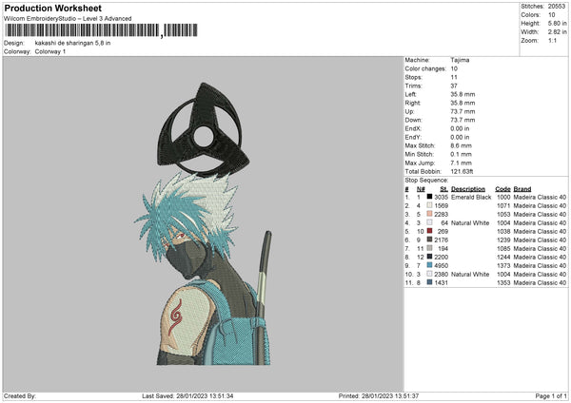Click the Left value '35.8 mm'
The width and height of the screenshot is (571, 403).
pyautogui.click(x=463, y=94)
